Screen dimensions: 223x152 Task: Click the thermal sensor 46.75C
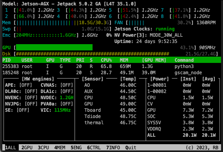[x=128, y=123]
